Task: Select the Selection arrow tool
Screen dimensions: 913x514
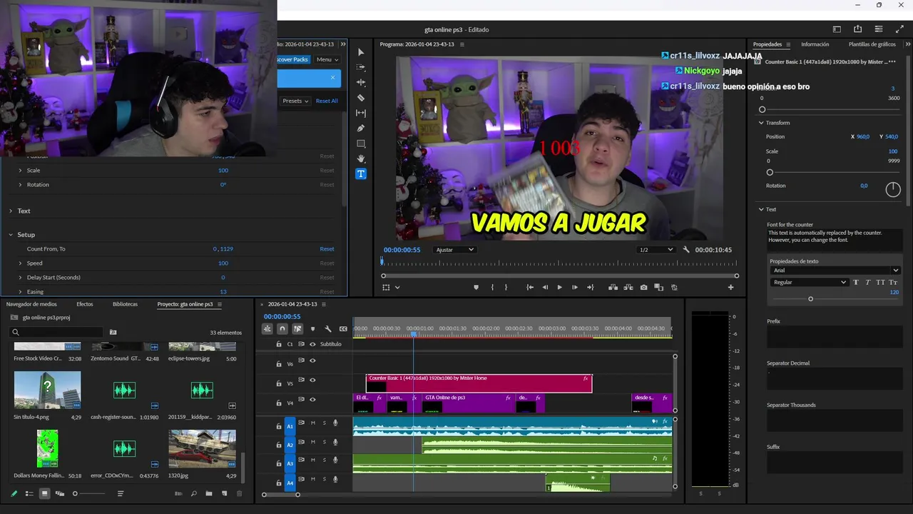Action: (361, 52)
